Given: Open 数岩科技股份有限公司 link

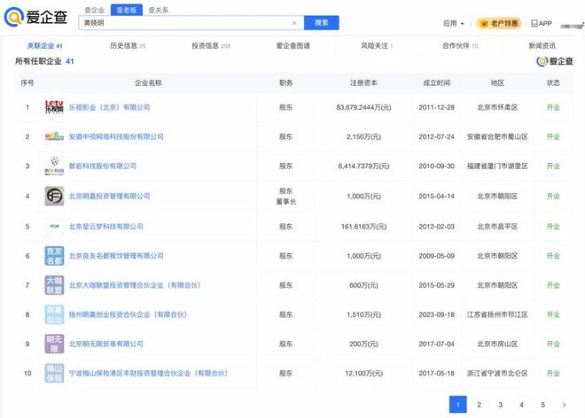Looking at the screenshot, I should (103, 166).
